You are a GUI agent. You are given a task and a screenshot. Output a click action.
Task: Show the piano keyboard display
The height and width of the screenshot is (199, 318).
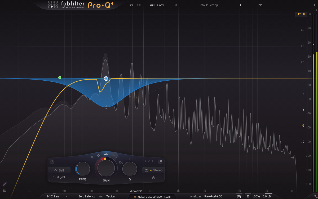point(5,191)
